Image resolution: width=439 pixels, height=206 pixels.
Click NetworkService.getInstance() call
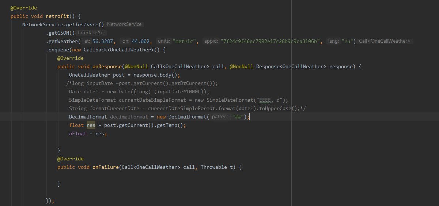coord(63,24)
